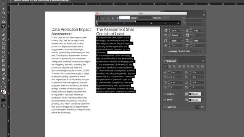Open the Tabs panel flyout menu
The image size is (244, 137).
pos(184,18)
